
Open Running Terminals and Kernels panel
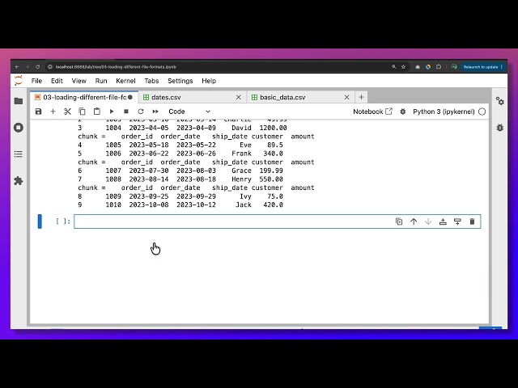[x=19, y=128]
